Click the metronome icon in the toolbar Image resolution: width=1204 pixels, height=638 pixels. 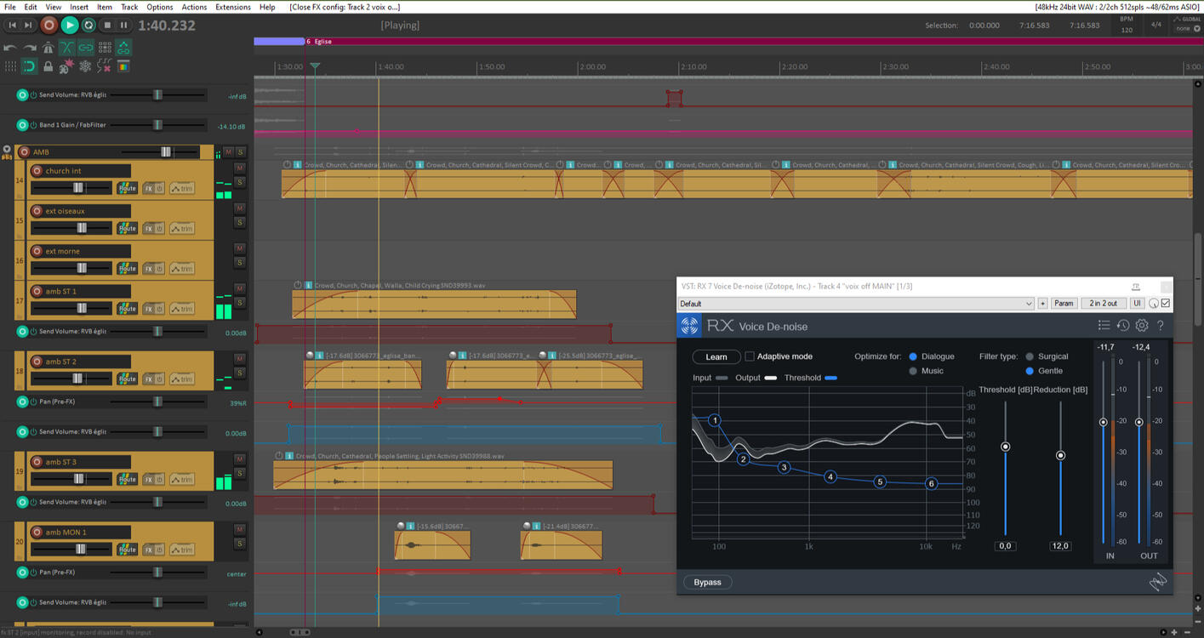point(49,48)
